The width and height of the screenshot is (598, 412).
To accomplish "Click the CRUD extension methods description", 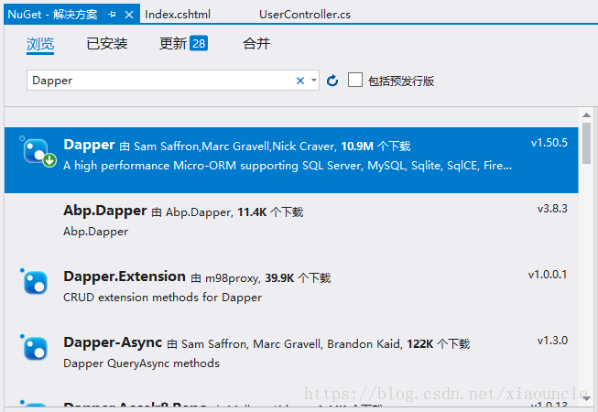I will pyautogui.click(x=162, y=298).
